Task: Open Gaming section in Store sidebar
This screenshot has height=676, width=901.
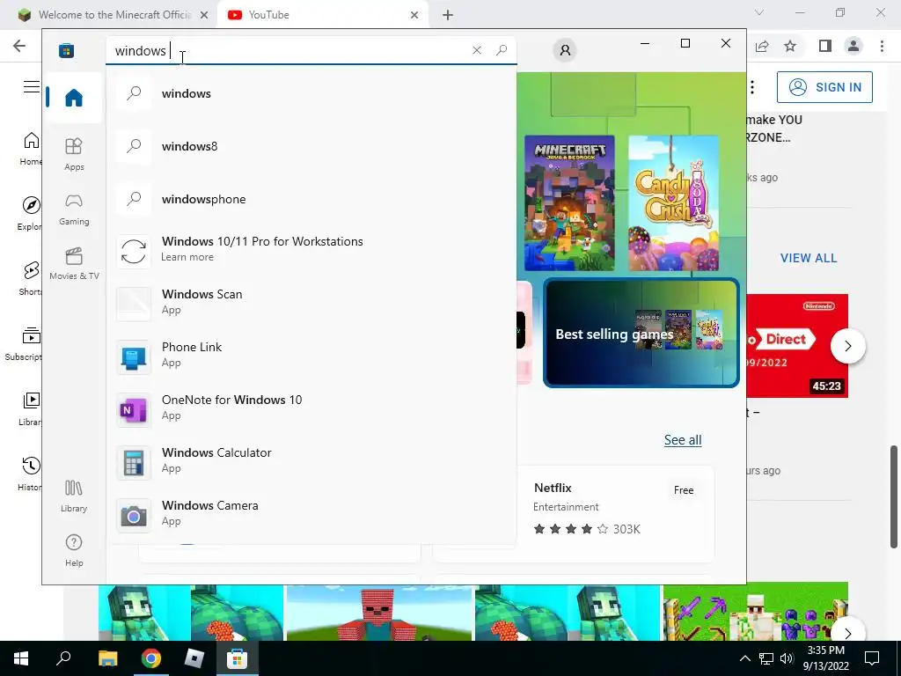Action: 74,209
